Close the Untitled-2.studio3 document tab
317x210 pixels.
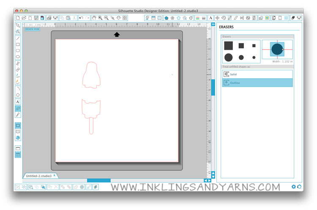coord(55,175)
